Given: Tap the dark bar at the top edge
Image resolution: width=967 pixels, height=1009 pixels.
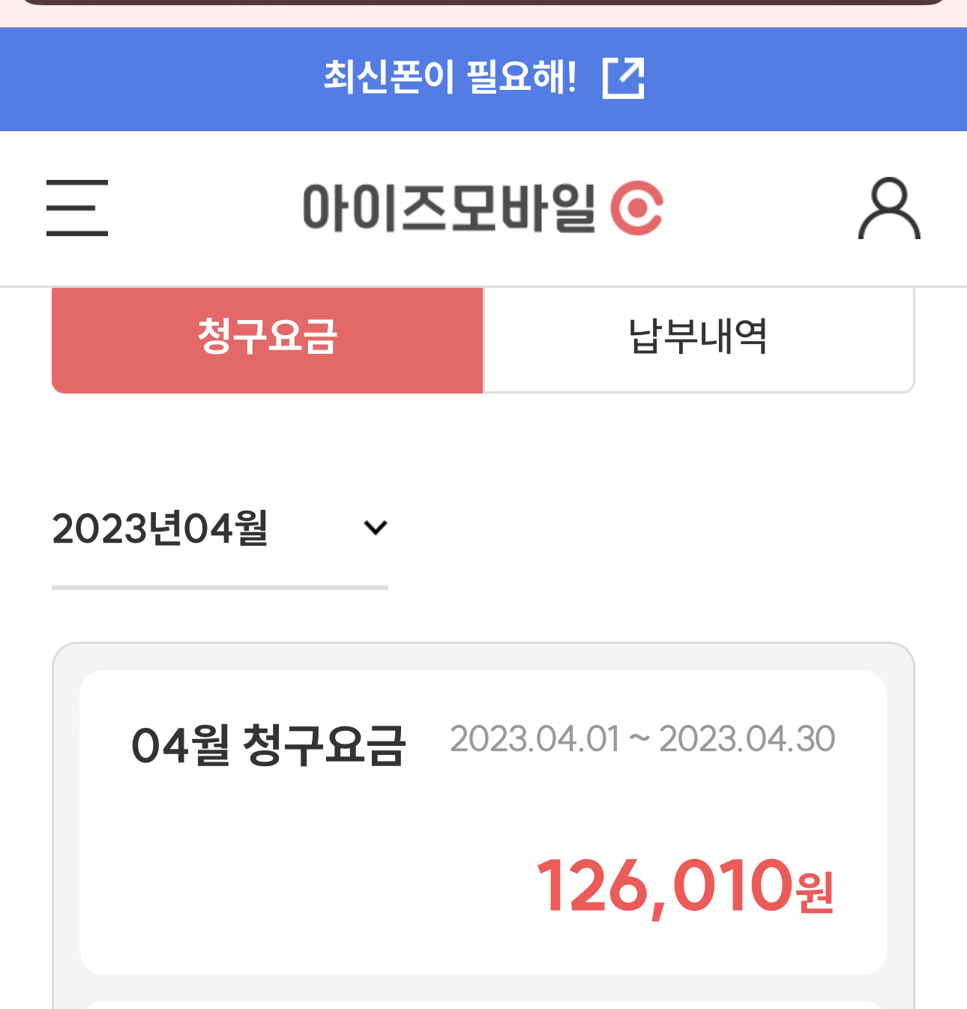Looking at the screenshot, I should point(483,2).
